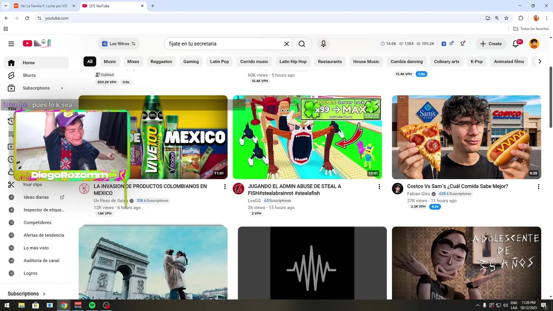
Task: Open Competidores in the sidebar
Action: click(x=36, y=222)
